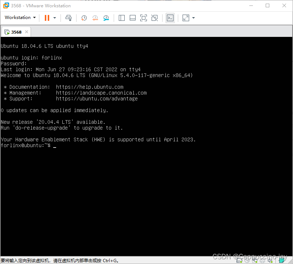Viewport: 293px width, 264px height.
Task: Maximize the VMware Workstation window
Action: click(x=267, y=5)
